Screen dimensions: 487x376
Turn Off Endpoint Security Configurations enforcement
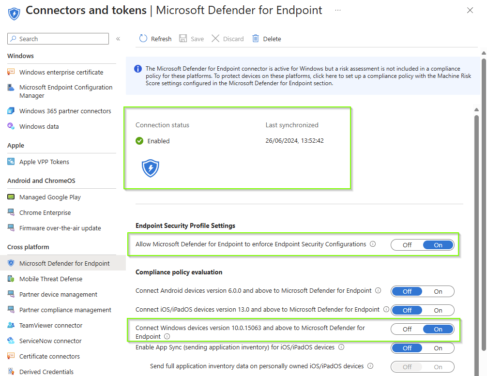pyautogui.click(x=407, y=245)
